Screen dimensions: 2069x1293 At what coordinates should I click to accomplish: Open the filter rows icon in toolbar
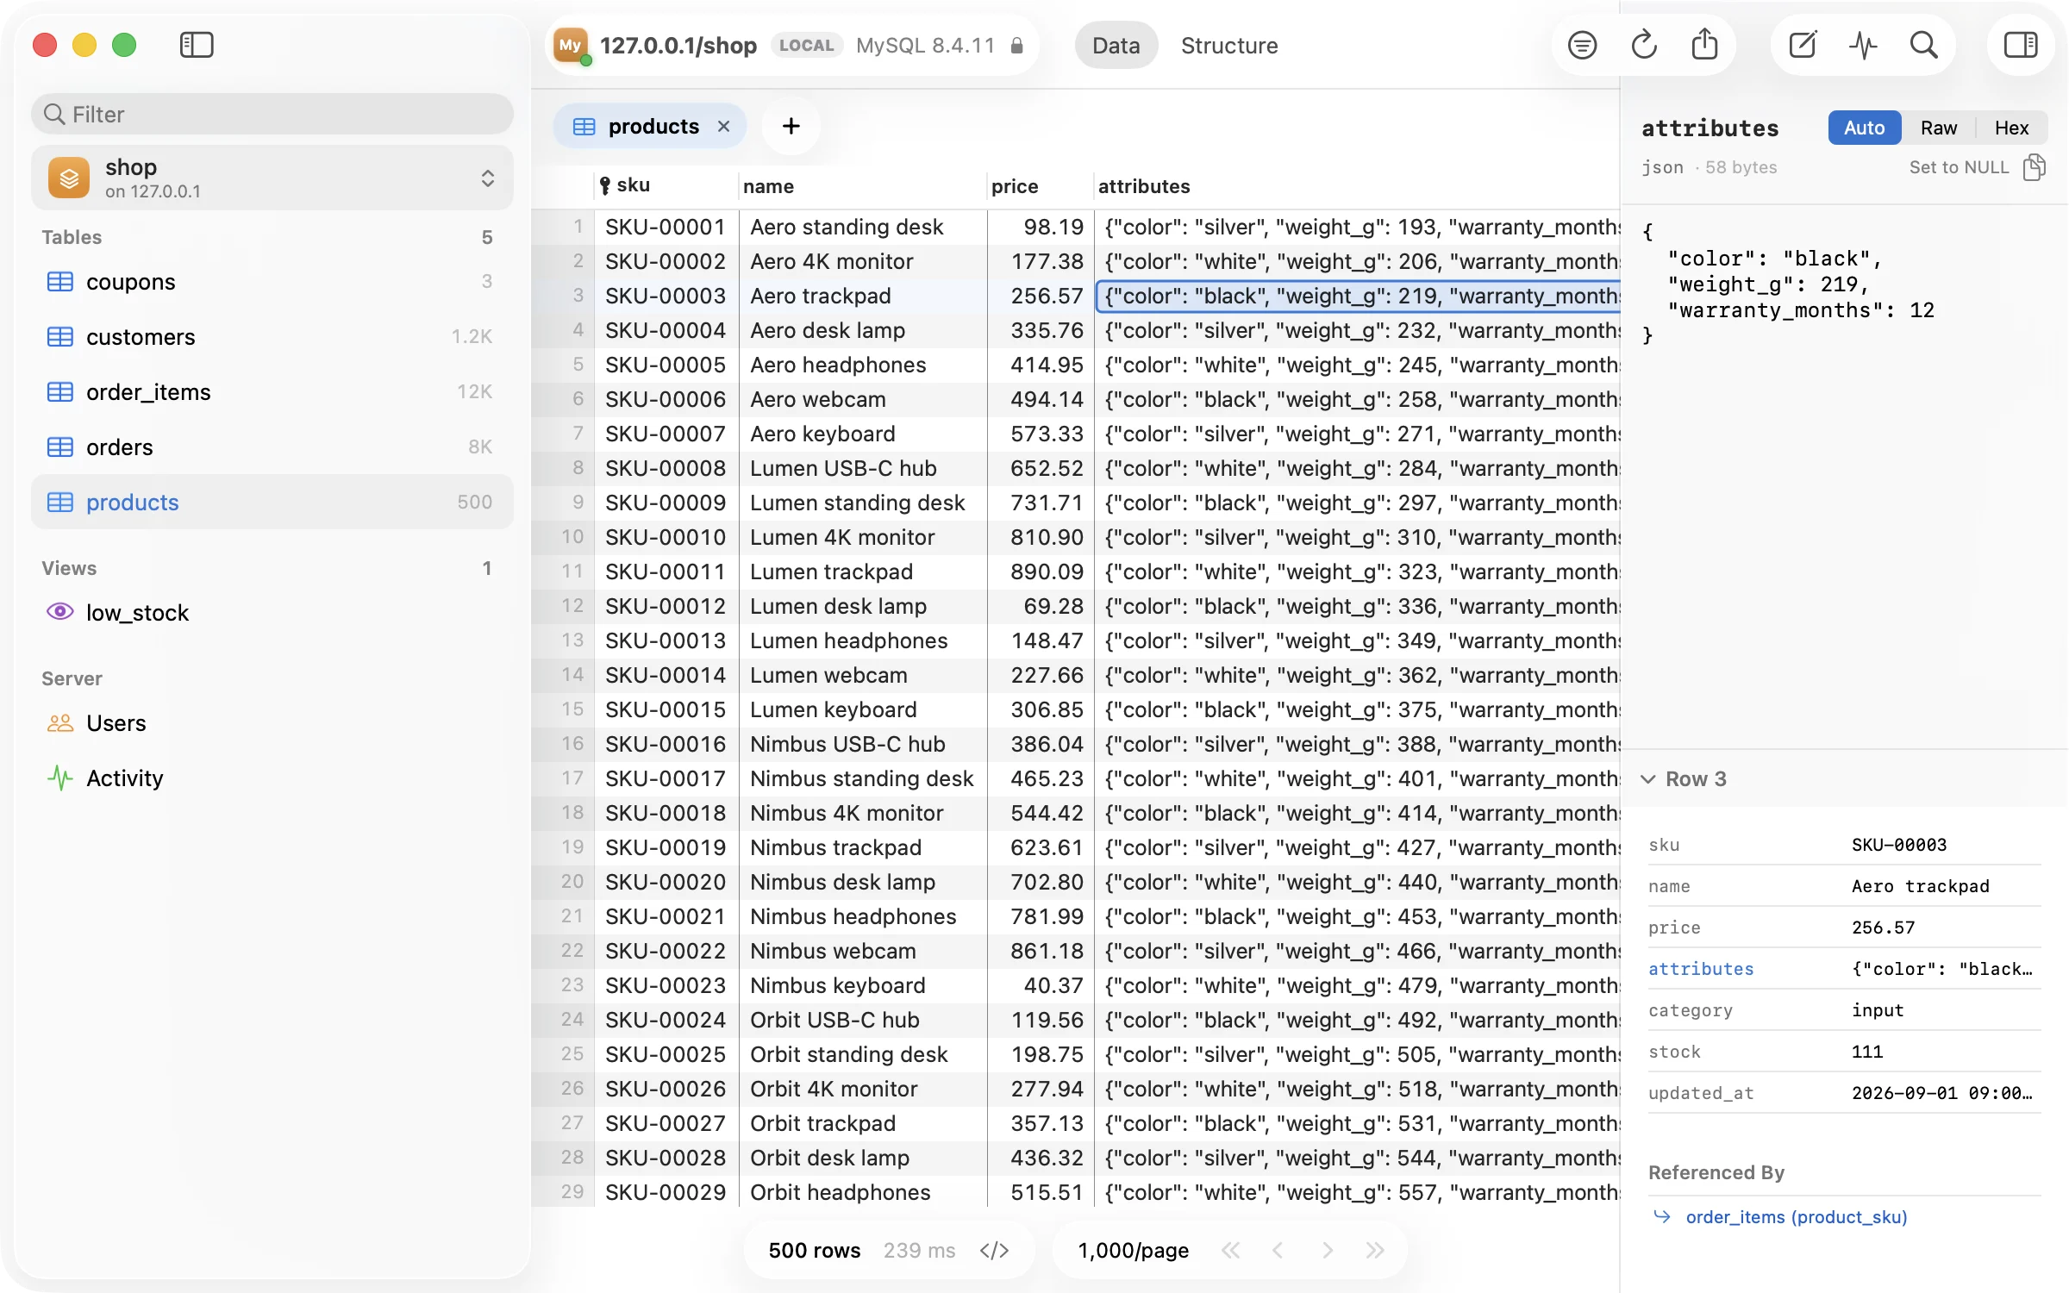[1582, 45]
